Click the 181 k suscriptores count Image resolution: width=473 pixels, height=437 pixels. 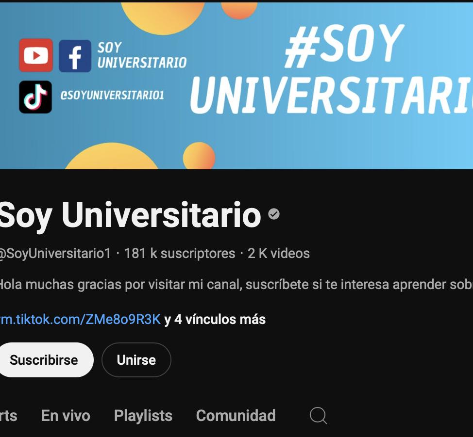coord(180,254)
